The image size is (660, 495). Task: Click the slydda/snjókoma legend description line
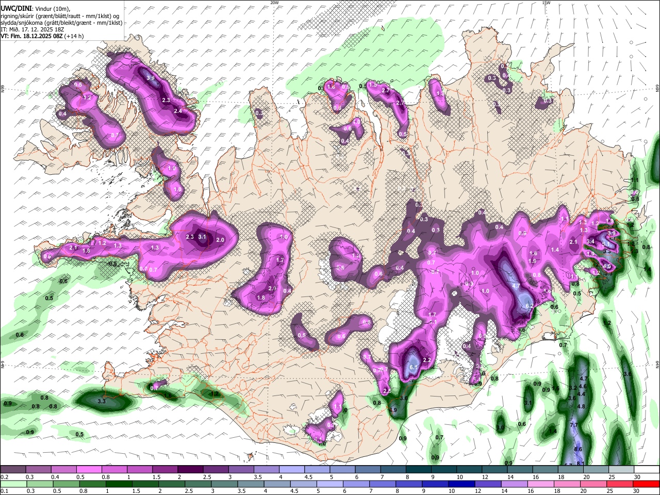click(61, 23)
